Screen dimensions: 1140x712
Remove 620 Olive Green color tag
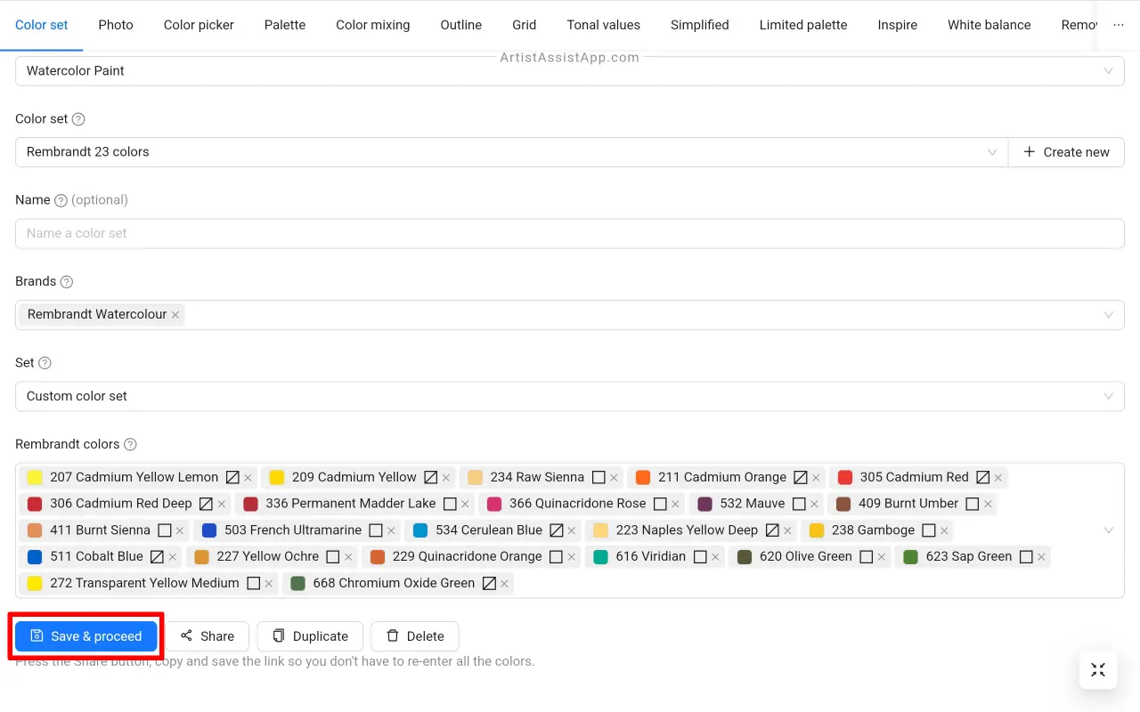click(882, 557)
